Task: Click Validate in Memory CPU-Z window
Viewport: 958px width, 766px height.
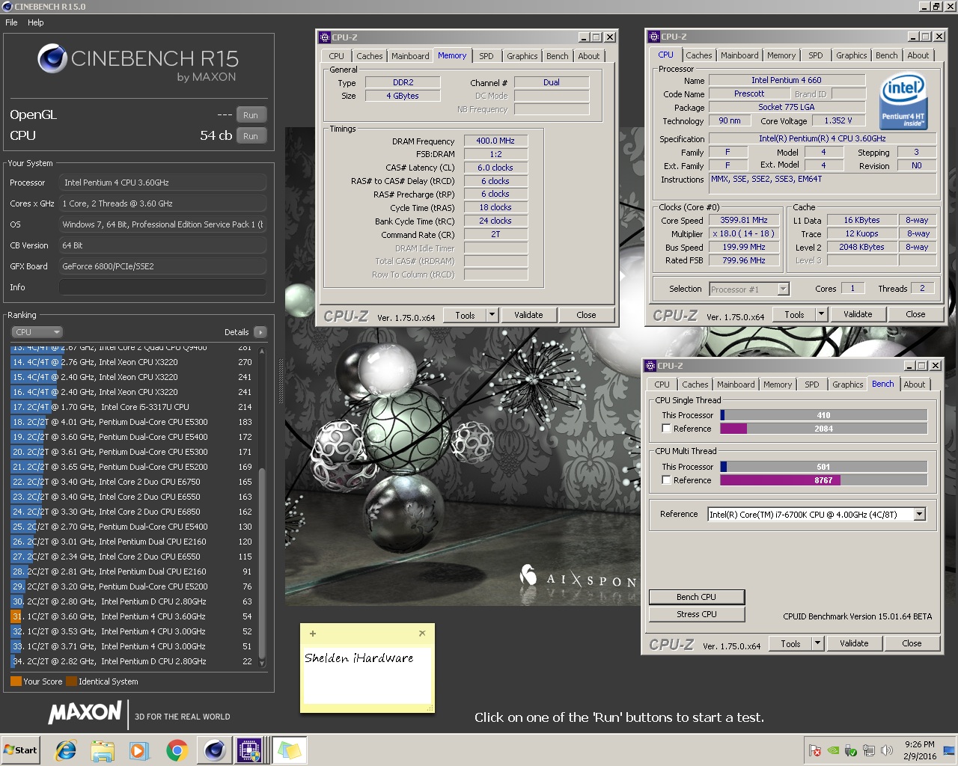Action: [x=528, y=315]
